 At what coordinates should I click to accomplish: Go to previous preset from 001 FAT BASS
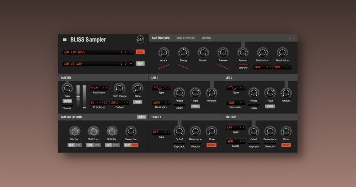coord(121,52)
